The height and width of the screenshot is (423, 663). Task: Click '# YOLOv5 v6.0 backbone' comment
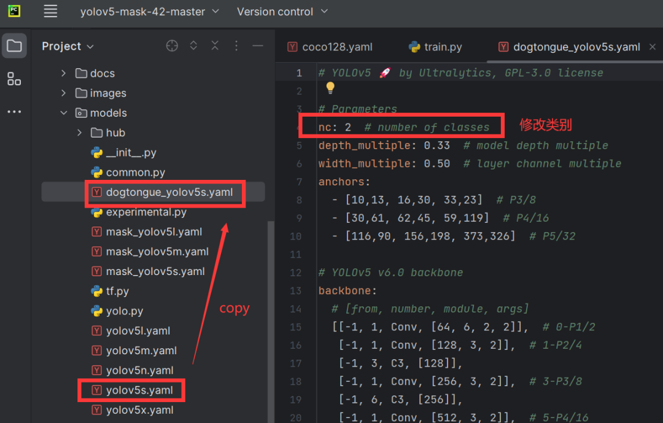[390, 273]
